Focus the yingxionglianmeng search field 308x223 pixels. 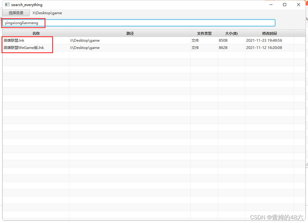(139, 23)
